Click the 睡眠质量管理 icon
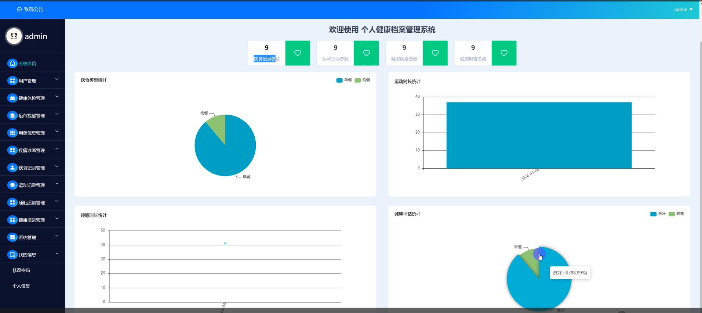702x313 pixels. (12, 202)
